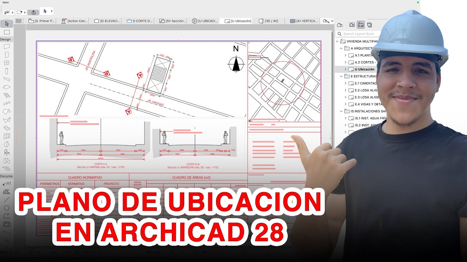Viewport: 467px width, 262px height.
Task: Expand the A.1 PLANTA layout
Action: point(346,55)
